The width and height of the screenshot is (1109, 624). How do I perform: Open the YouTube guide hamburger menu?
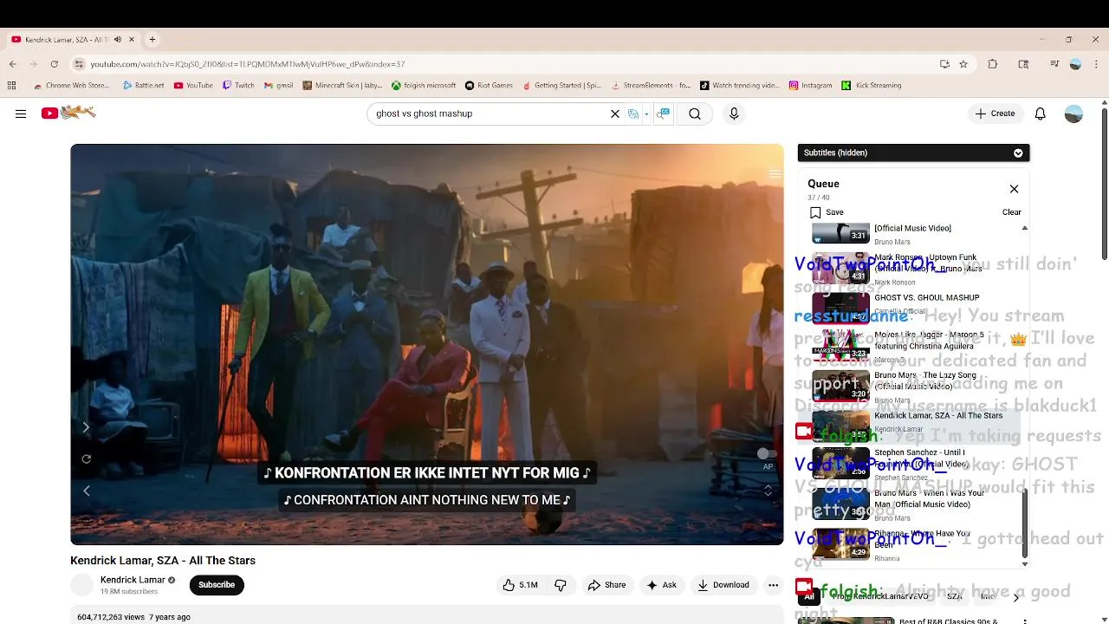21,114
